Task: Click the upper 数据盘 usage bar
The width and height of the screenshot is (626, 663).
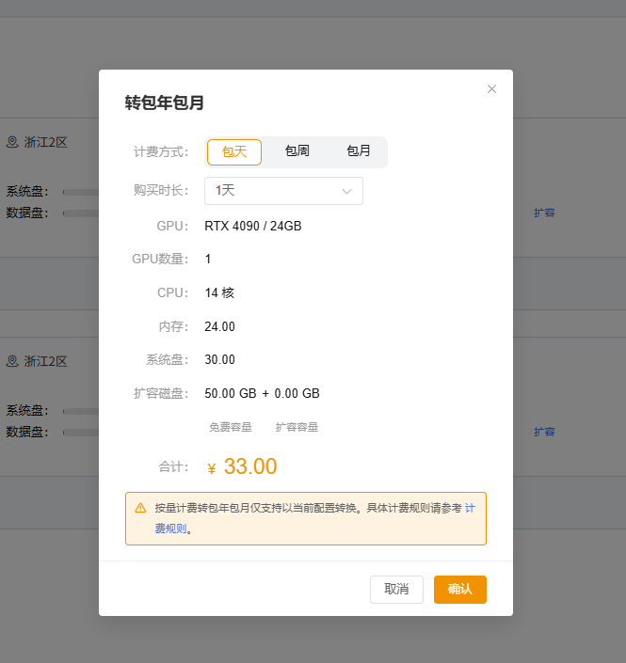Action: (81, 213)
